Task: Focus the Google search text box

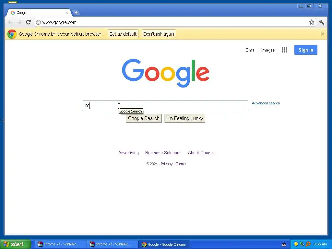Action: [x=165, y=106]
